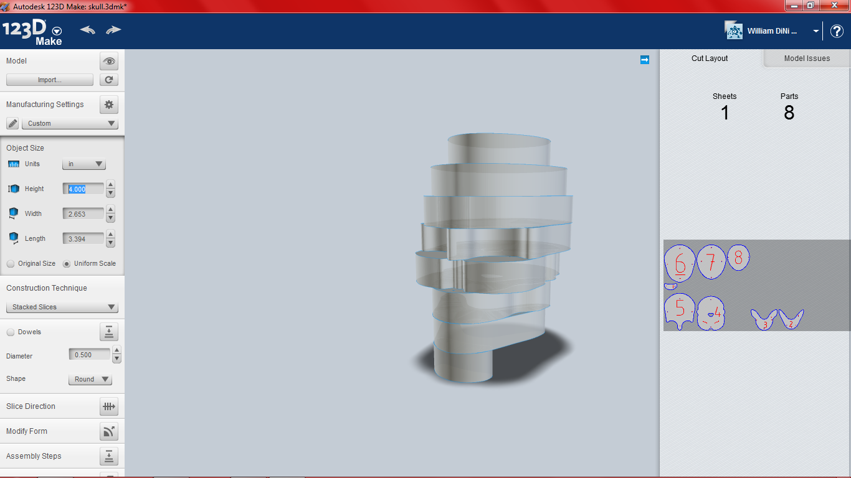Increase dowel Diameter with up arrow

(x=116, y=350)
